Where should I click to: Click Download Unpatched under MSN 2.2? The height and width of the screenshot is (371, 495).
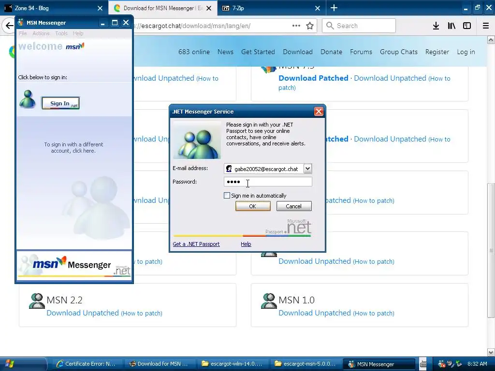(83, 313)
